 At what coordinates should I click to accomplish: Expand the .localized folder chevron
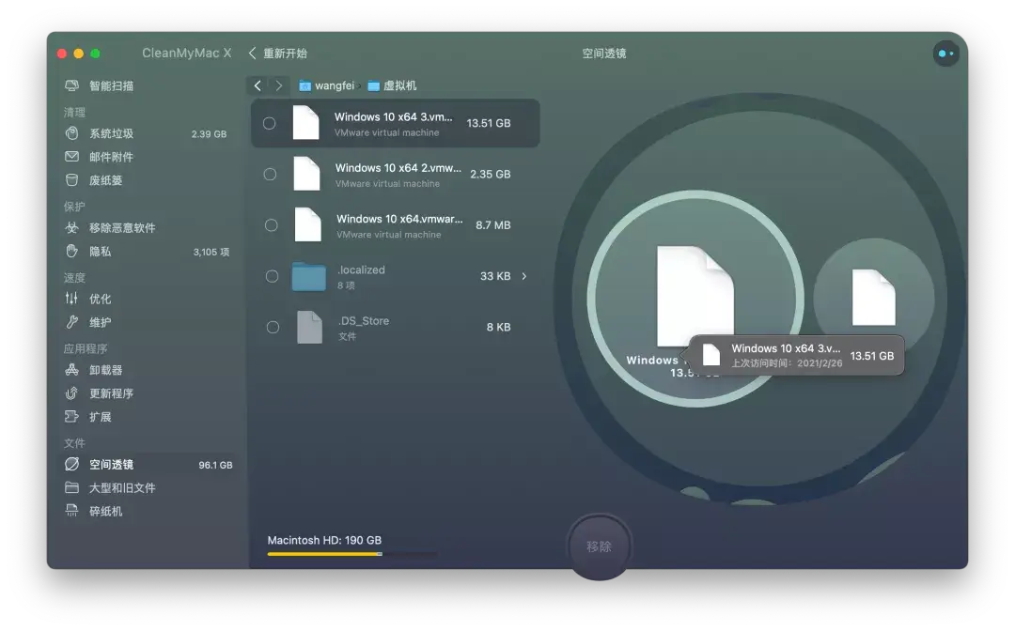coord(524,276)
